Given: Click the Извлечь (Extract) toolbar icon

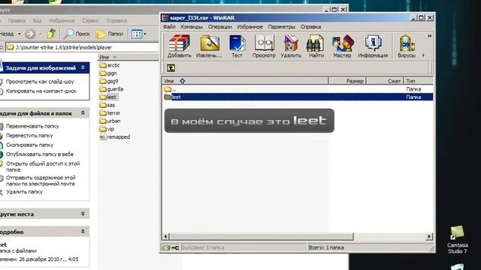Looking at the screenshot, I should [x=209, y=46].
